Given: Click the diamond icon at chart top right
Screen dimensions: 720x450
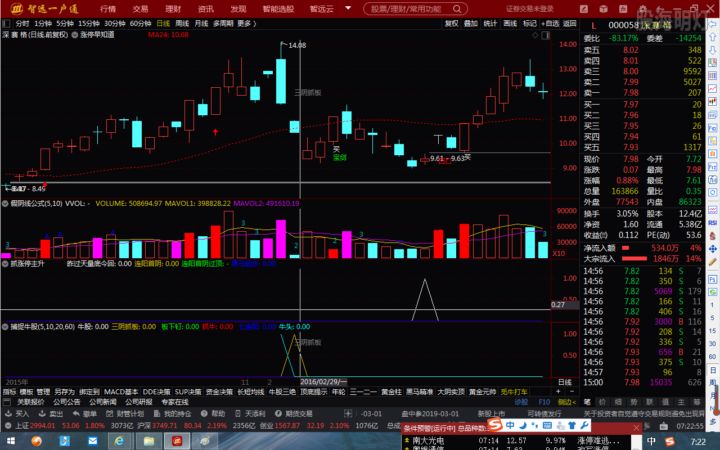Looking at the screenshot, I should pyautogui.click(x=535, y=35).
